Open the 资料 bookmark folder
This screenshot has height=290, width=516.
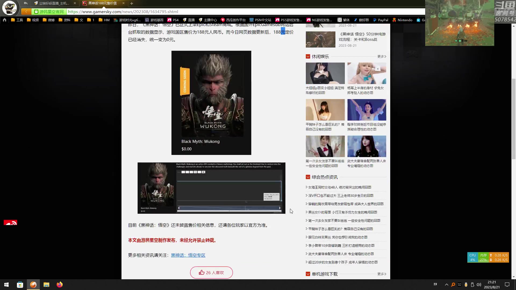pyautogui.click(x=64, y=20)
